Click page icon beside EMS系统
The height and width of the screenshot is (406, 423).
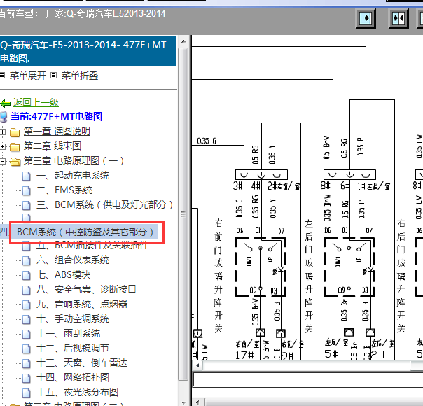[x=26, y=190]
